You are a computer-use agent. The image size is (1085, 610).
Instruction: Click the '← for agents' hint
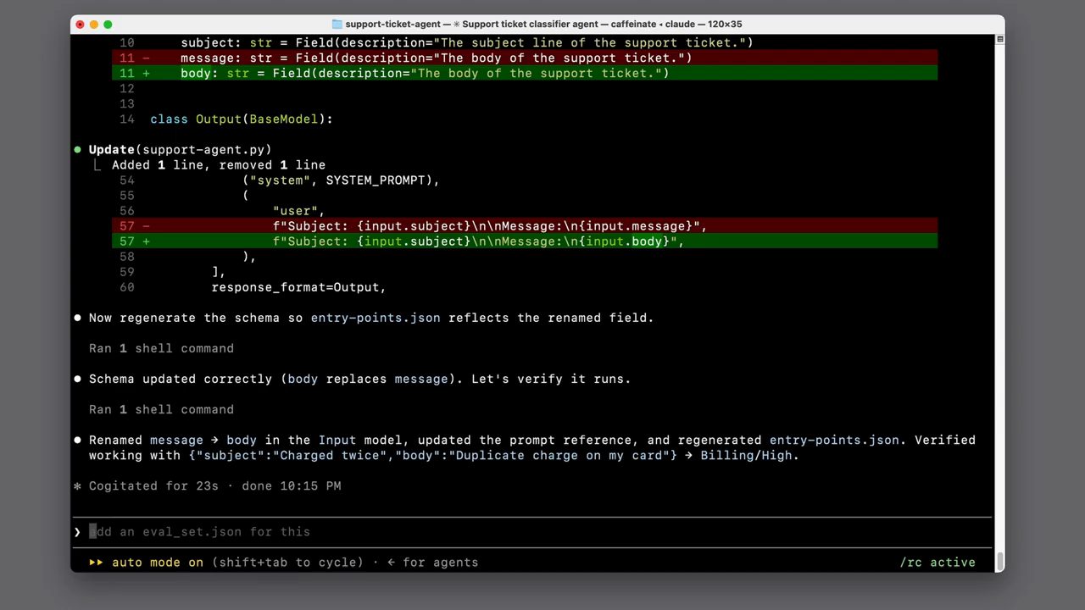(433, 563)
